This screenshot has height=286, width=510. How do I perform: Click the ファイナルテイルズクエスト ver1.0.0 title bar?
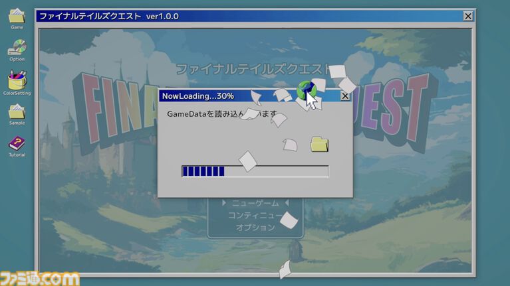(255, 16)
